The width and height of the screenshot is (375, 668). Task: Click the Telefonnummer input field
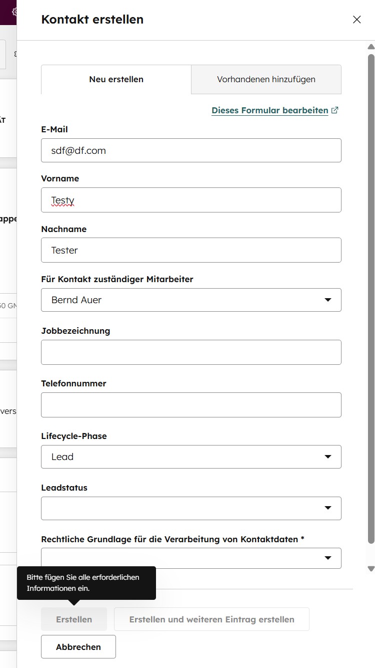(x=191, y=405)
